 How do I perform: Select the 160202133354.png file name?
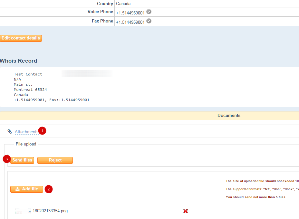pyautogui.click(x=50, y=211)
